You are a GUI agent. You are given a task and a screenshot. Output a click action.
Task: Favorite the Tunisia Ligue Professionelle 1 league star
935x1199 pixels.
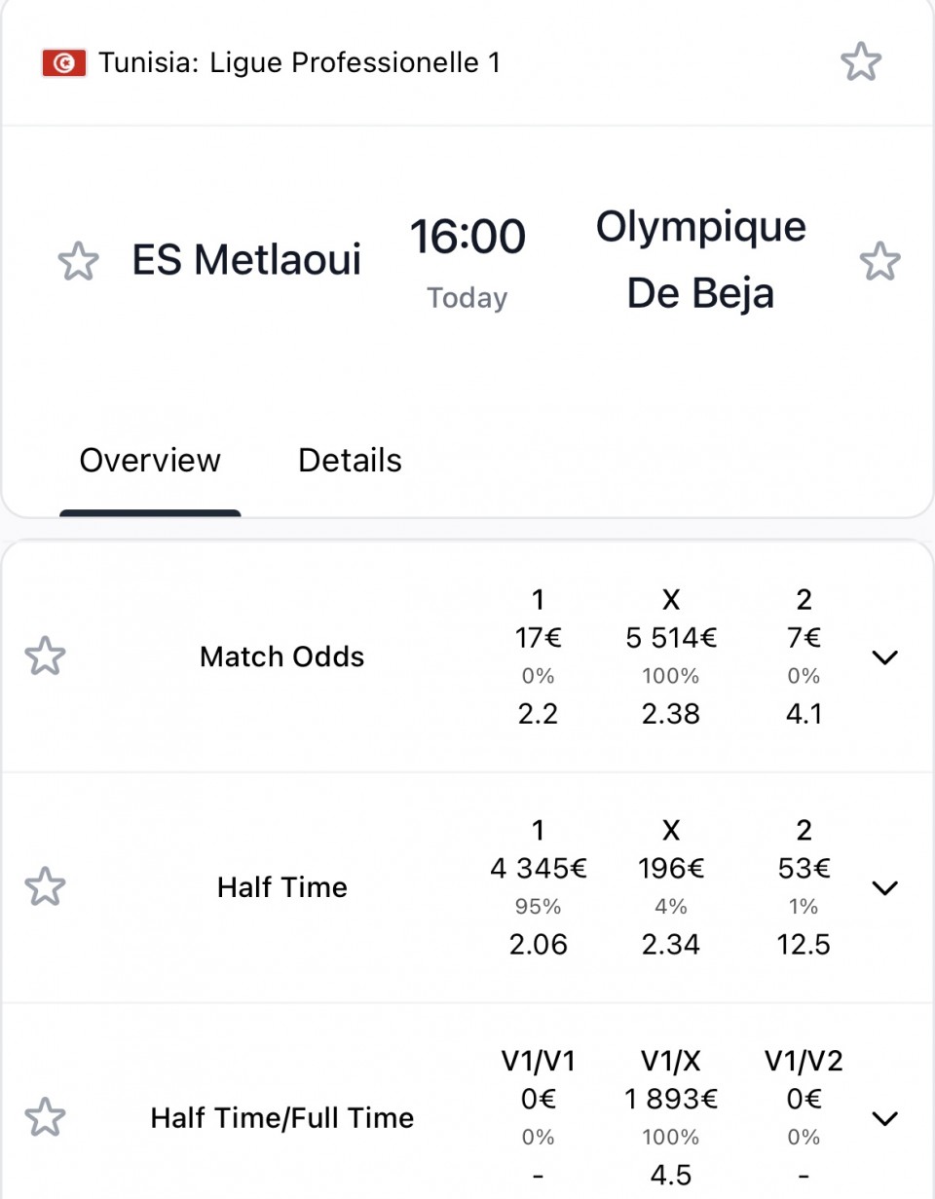[861, 63]
